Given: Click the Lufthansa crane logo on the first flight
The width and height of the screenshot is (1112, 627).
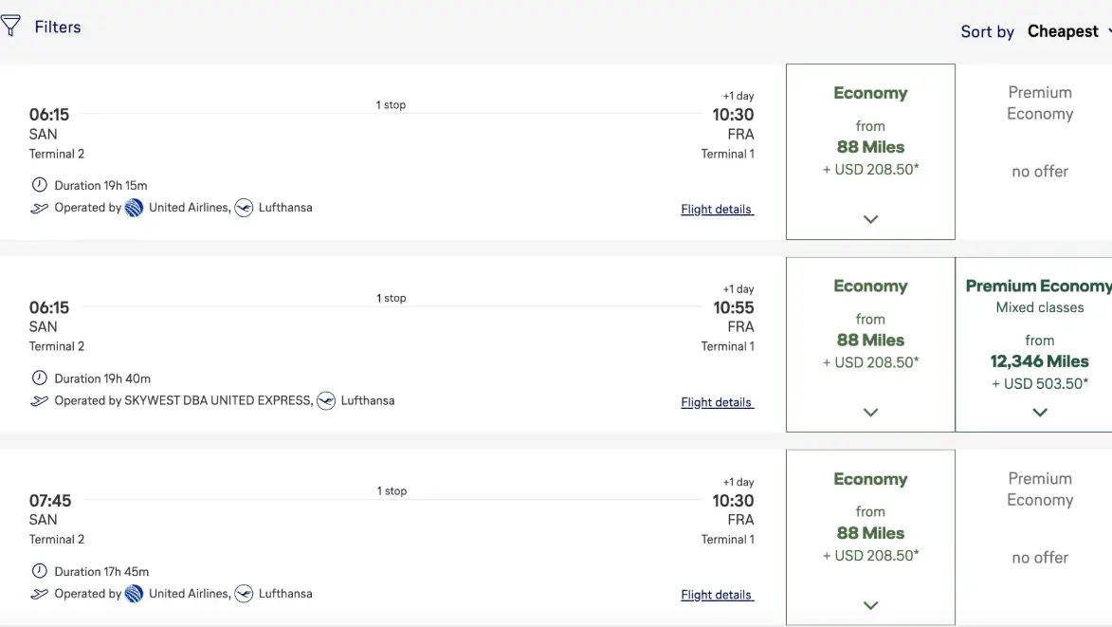Looking at the screenshot, I should pos(244,208).
